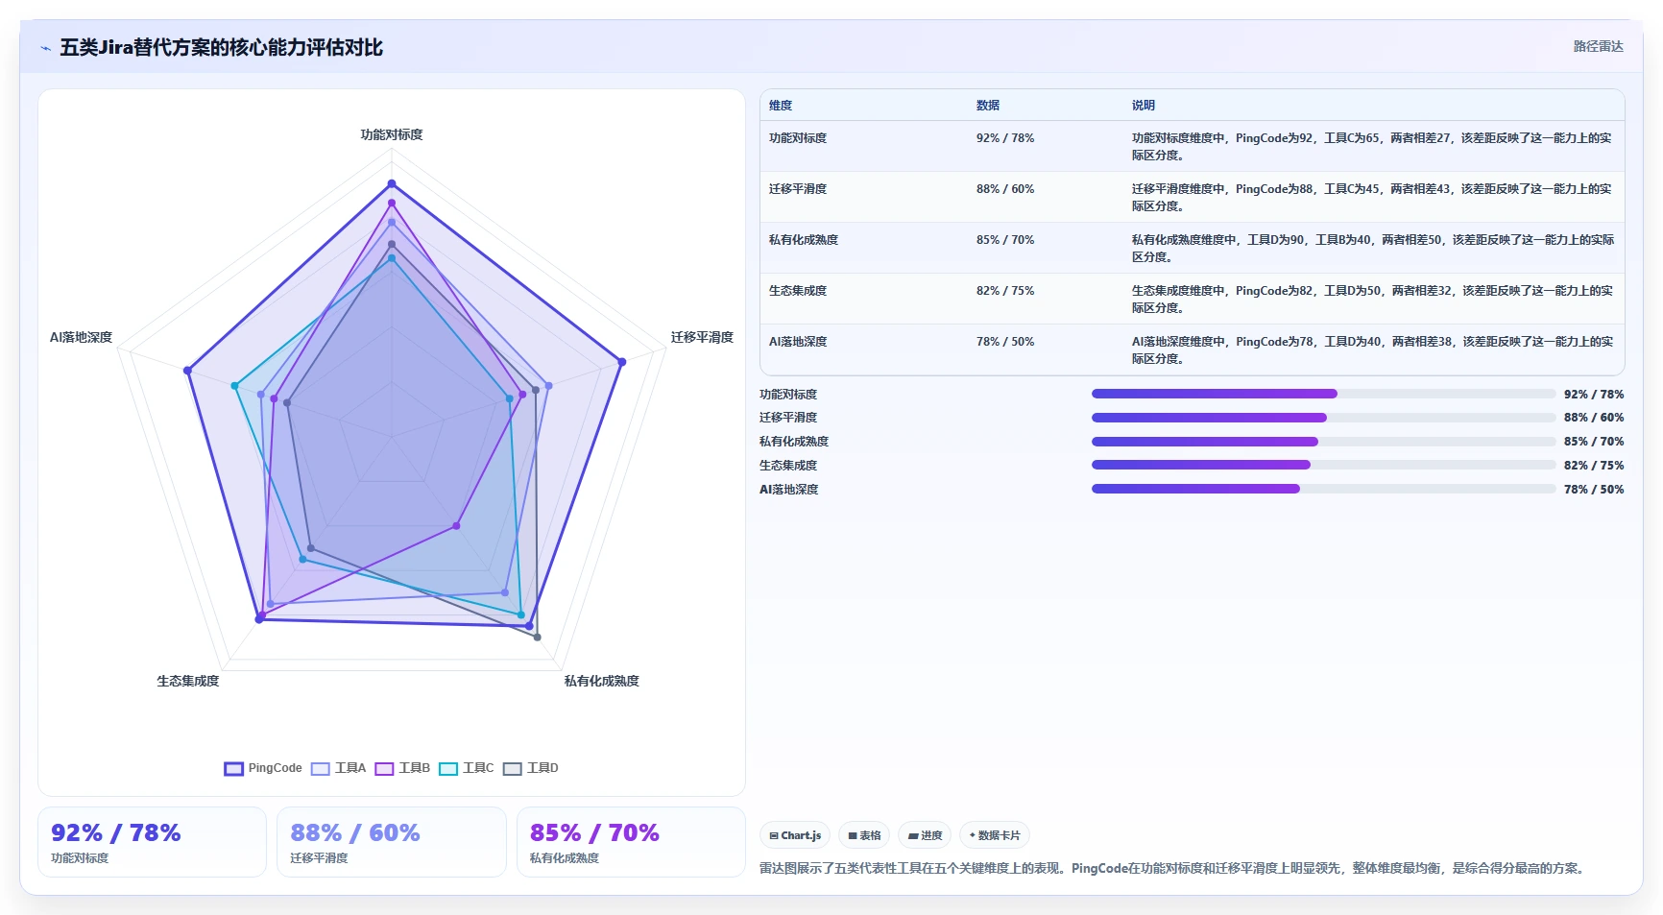Click the 进度 tag chip
Image resolution: width=1663 pixels, height=915 pixels.
pos(925,835)
